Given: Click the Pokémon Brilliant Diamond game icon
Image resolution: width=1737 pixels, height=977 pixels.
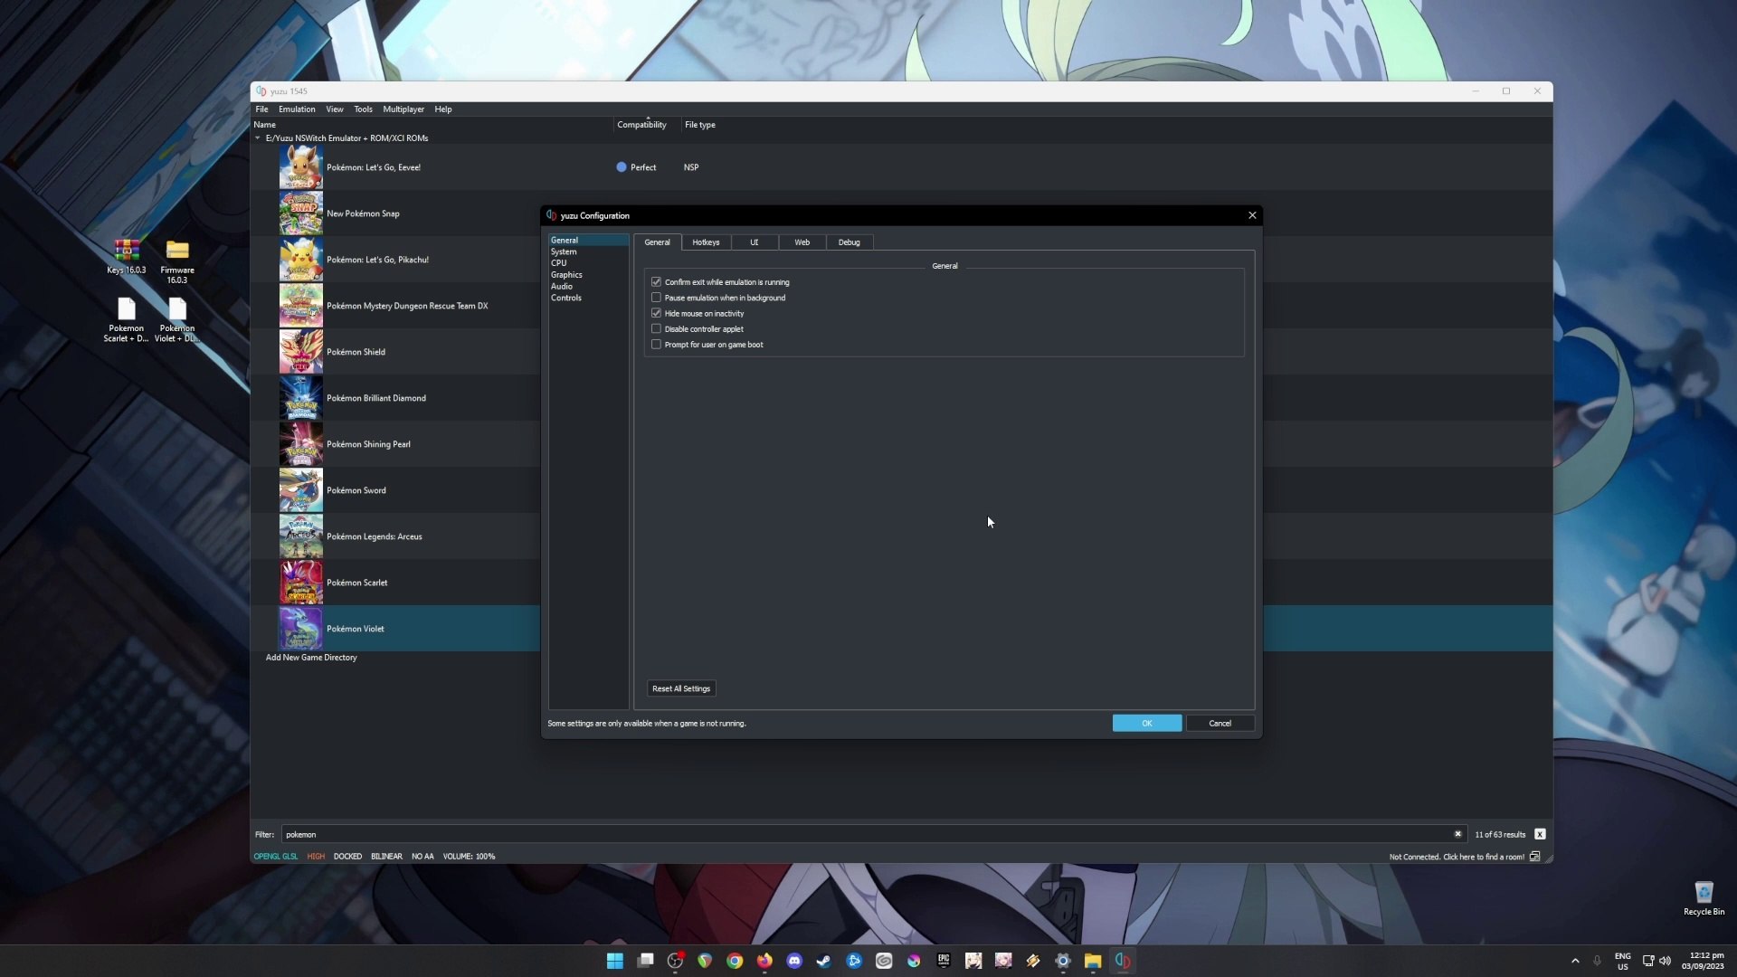Looking at the screenshot, I should click(x=300, y=397).
